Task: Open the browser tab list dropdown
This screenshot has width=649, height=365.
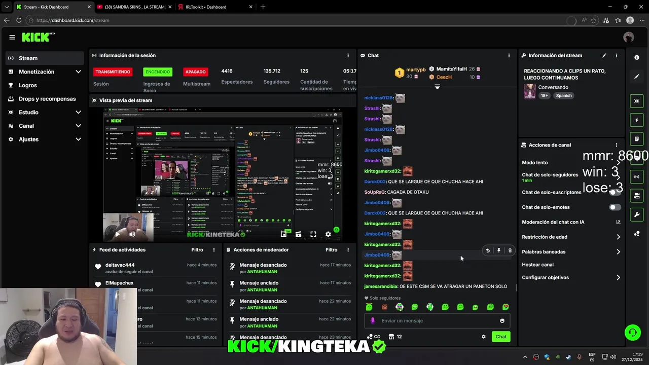Action: coord(7,7)
